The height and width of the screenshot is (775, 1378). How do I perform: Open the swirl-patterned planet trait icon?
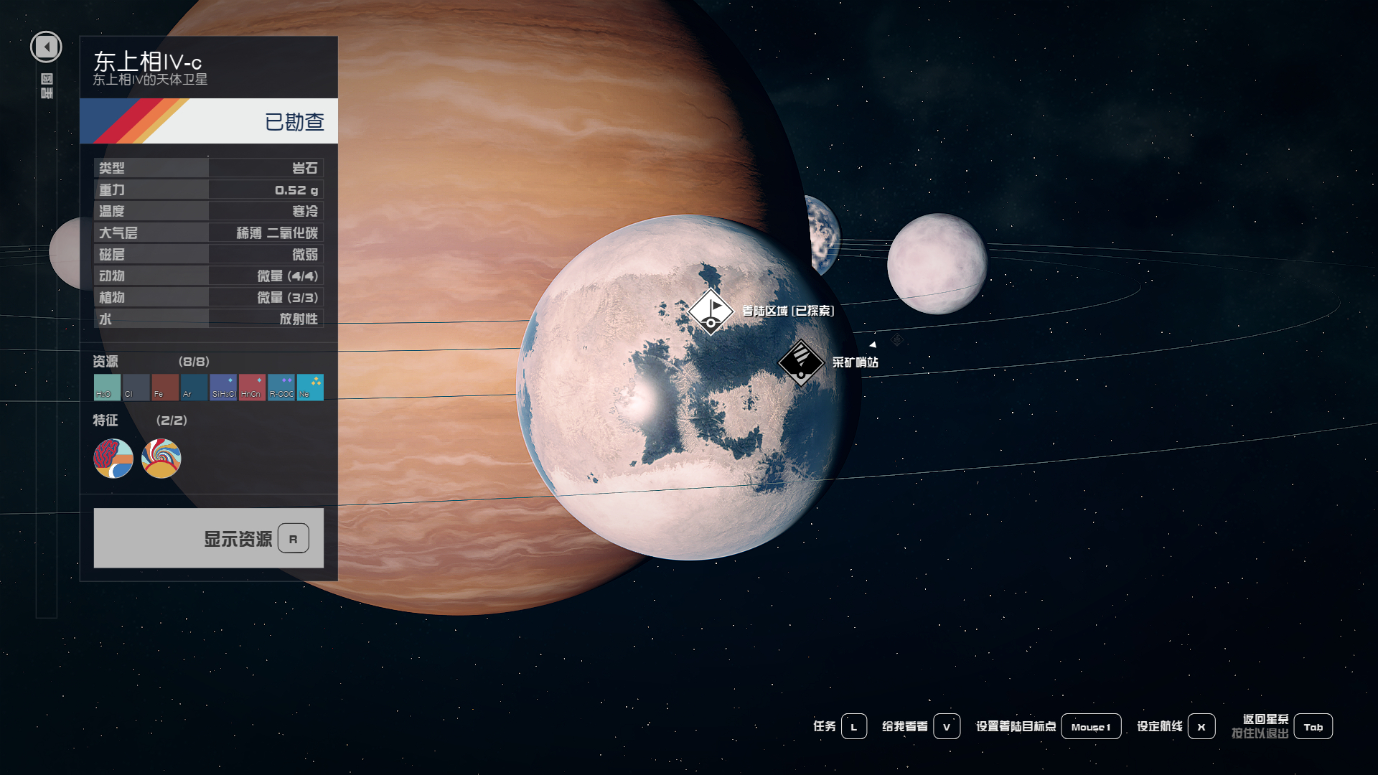pos(161,459)
